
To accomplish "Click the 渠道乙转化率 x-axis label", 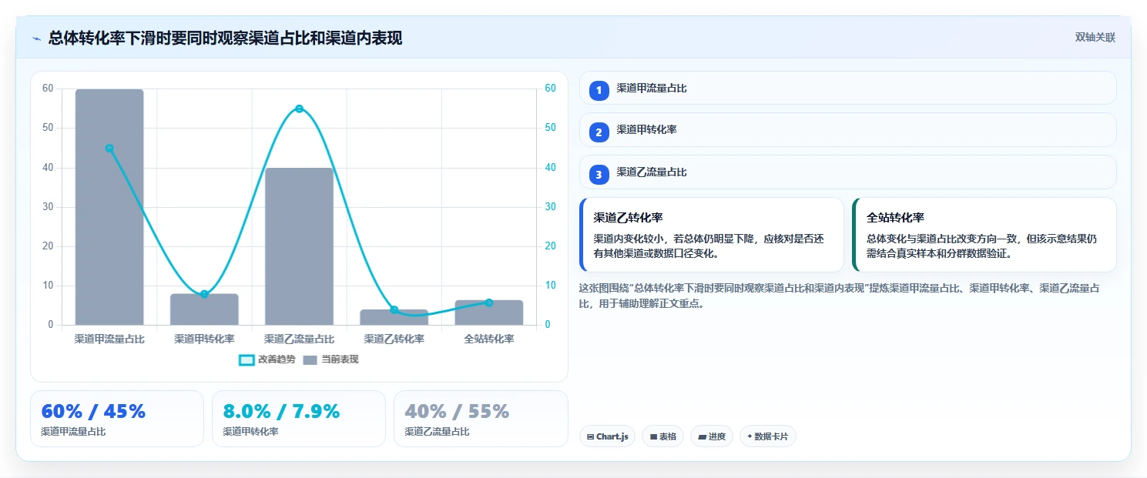I will click(x=394, y=339).
